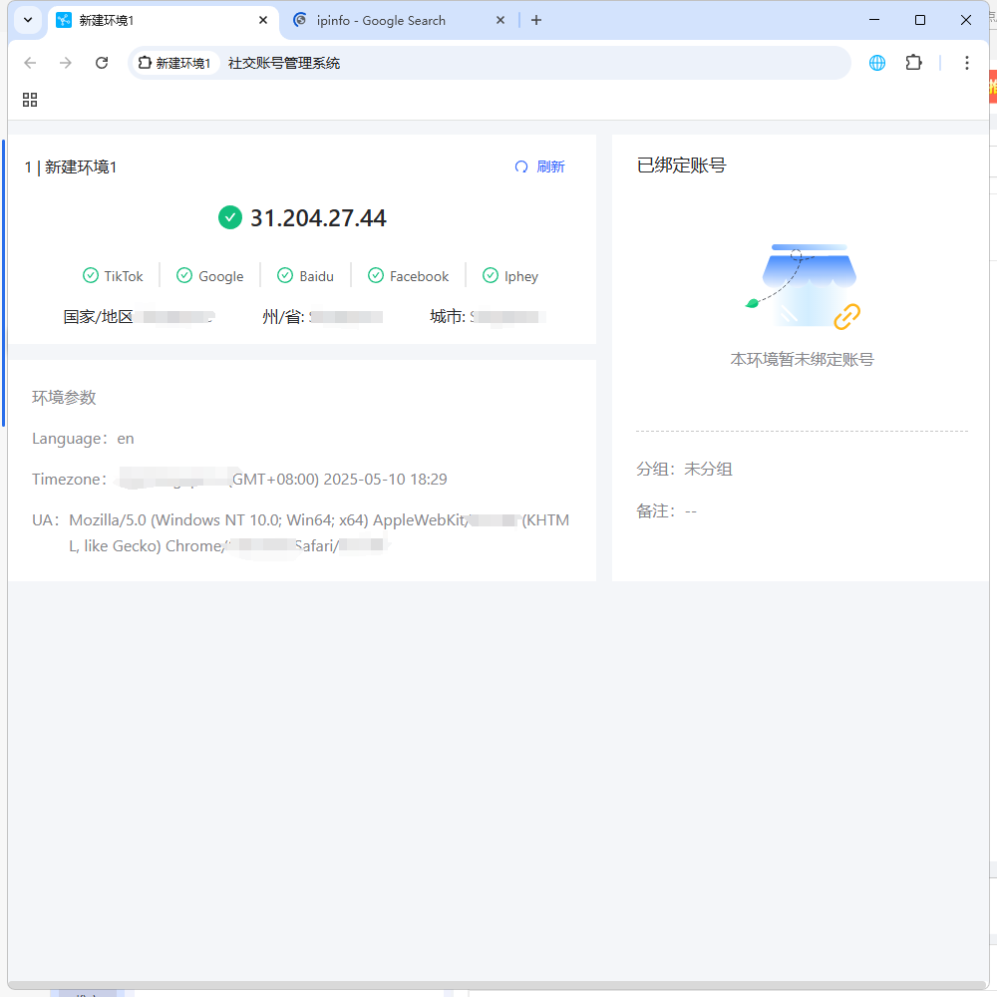Click the forward navigation arrow
Image resolution: width=997 pixels, height=997 pixels.
(x=66, y=63)
